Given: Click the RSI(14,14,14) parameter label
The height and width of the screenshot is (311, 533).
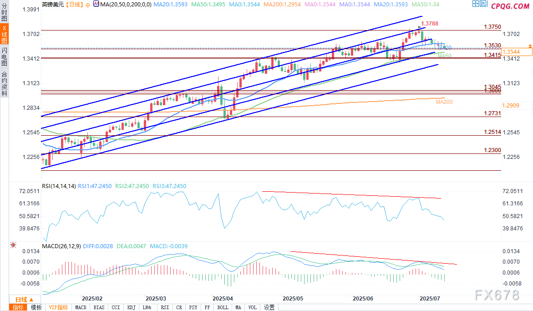Looking at the screenshot, I should (x=58, y=186).
